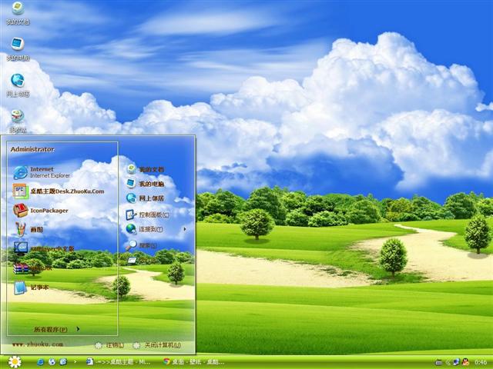
Task: Open the 我的电脑 desktop icon
Action: pyautogui.click(x=18, y=49)
